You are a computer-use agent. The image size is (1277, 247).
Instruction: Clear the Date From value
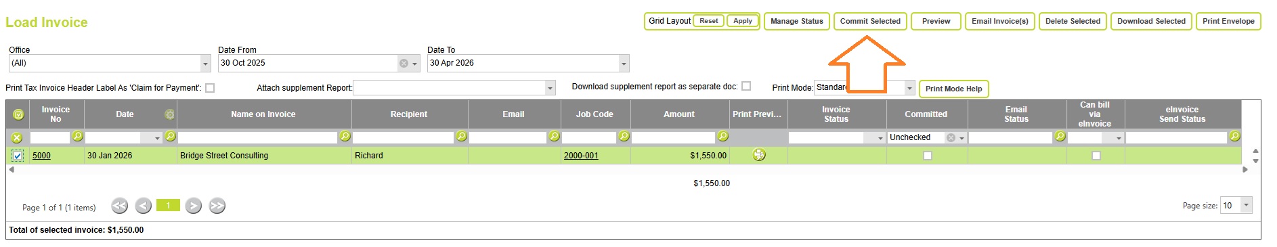tap(404, 64)
